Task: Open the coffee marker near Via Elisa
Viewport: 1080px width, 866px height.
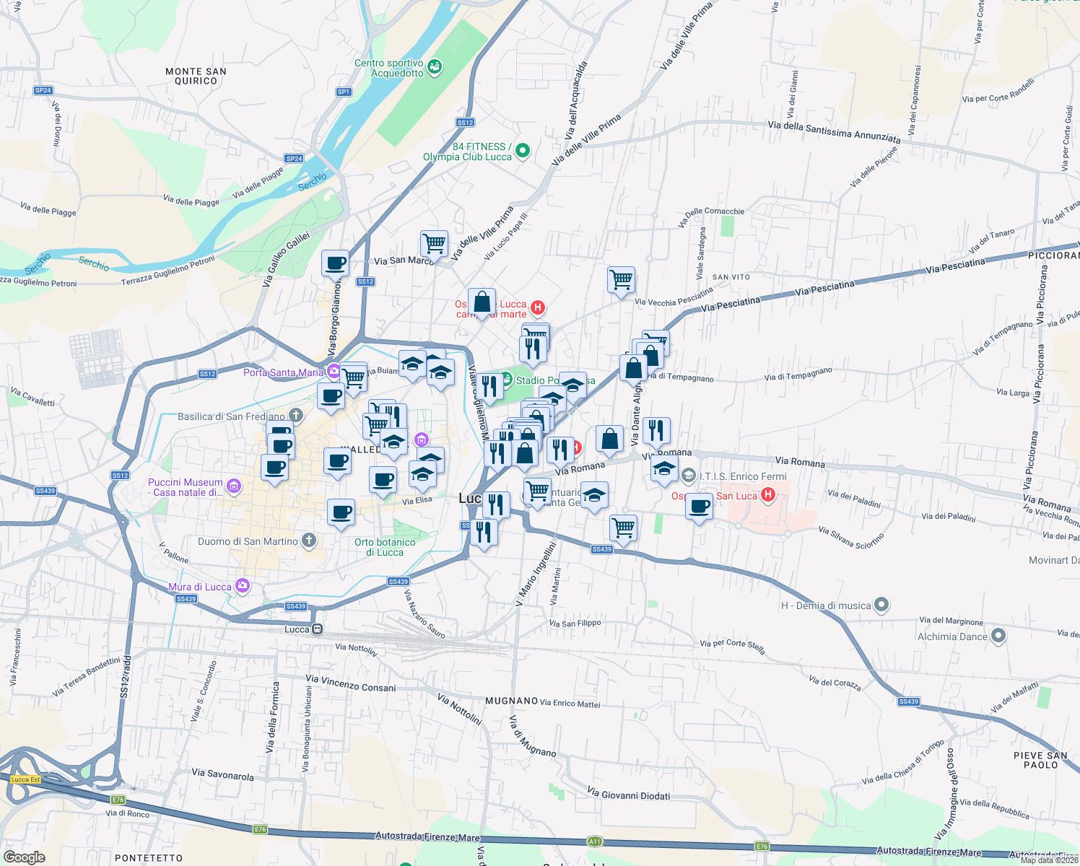Action: pyautogui.click(x=382, y=478)
